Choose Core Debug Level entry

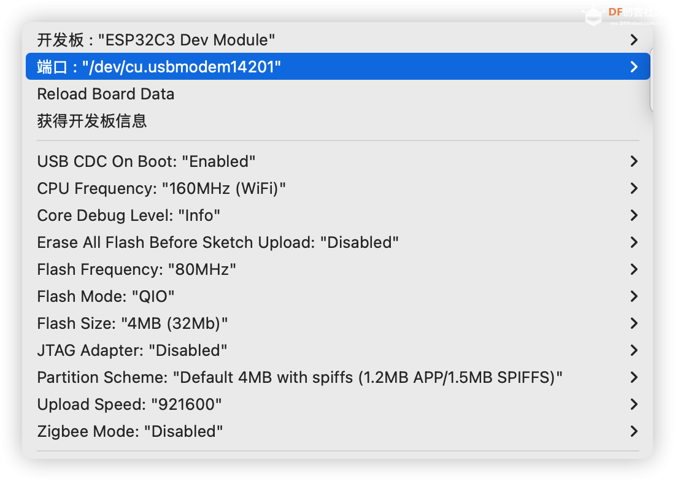[x=128, y=215]
